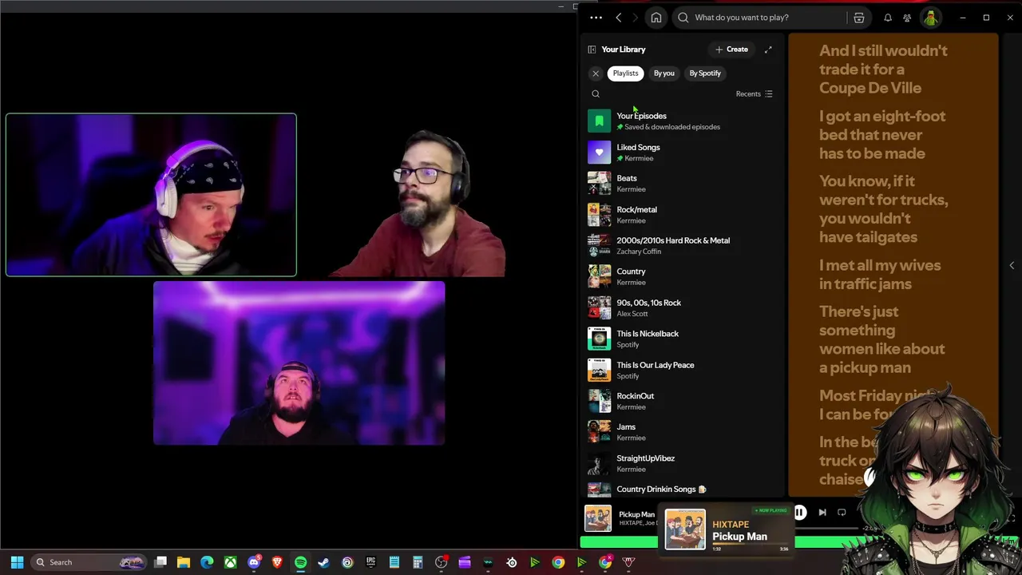Select the Beats playlist

pos(680,183)
